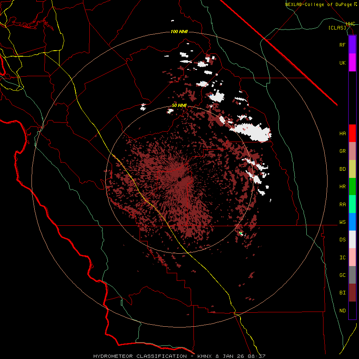Click the RF purple legend swatch

point(352,45)
